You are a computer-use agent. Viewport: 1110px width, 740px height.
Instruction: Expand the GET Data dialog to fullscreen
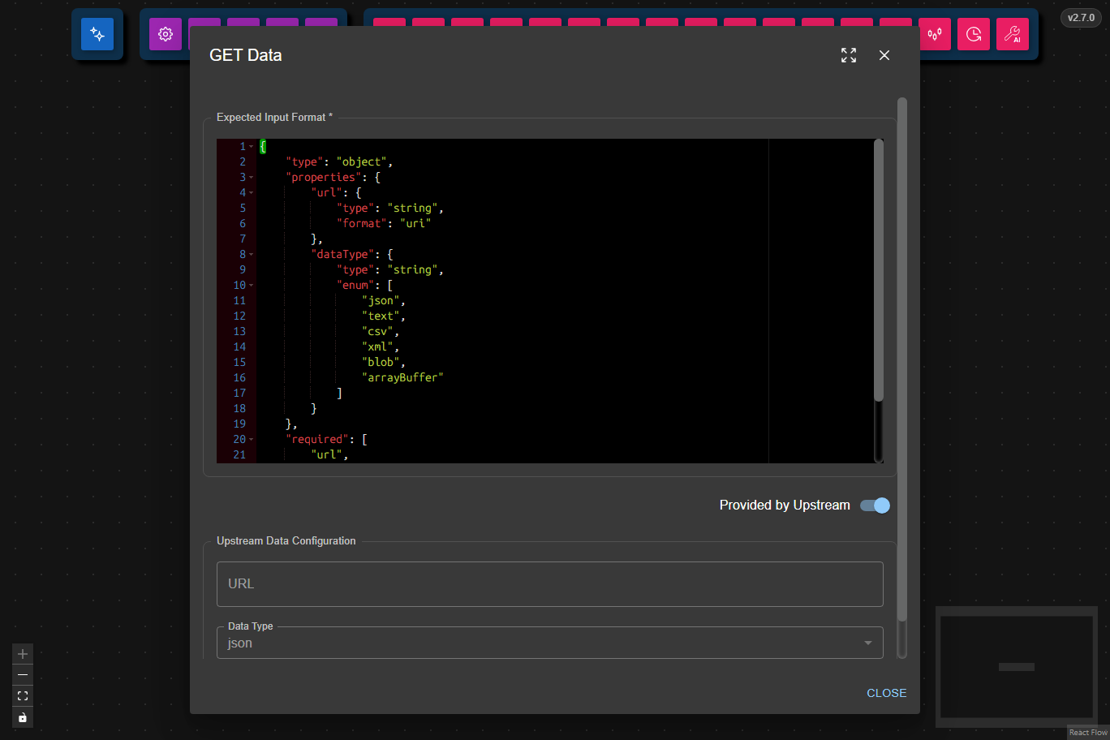tap(849, 55)
